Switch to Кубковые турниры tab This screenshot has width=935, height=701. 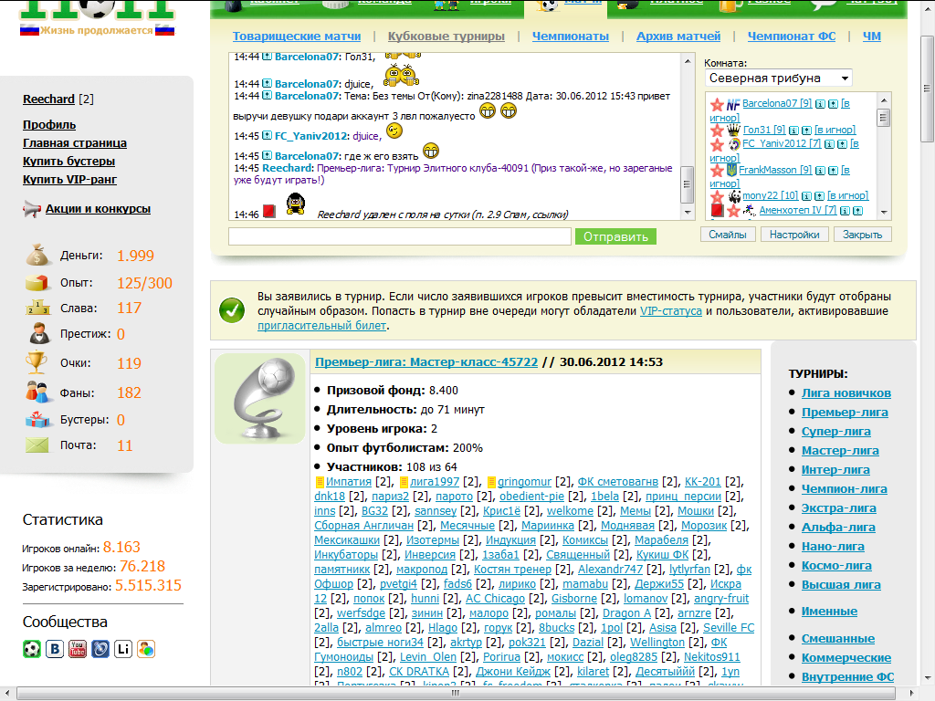pos(446,37)
